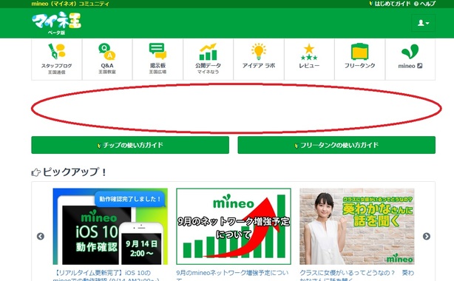The height and width of the screenshot is (281, 454).
Task: Open 9月のネットワーク増強予定 thumbnail
Action: (x=234, y=226)
